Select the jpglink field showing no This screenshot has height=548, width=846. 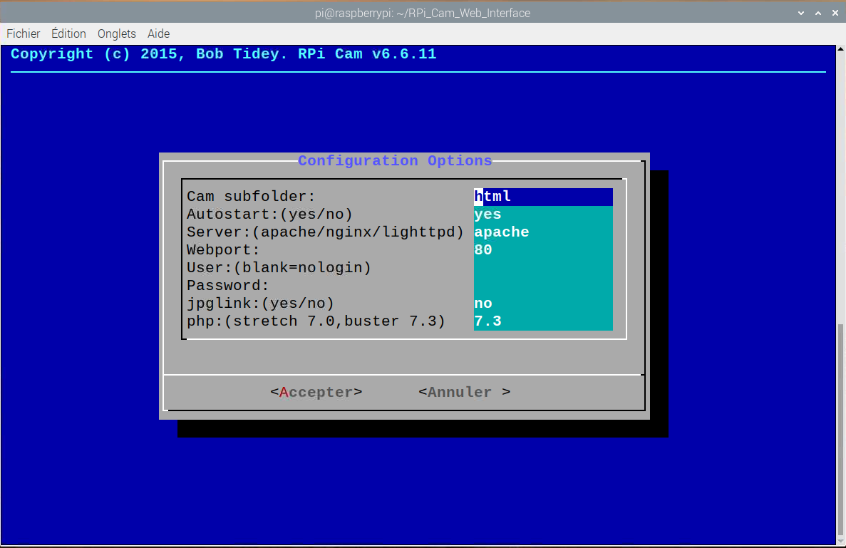tap(543, 303)
